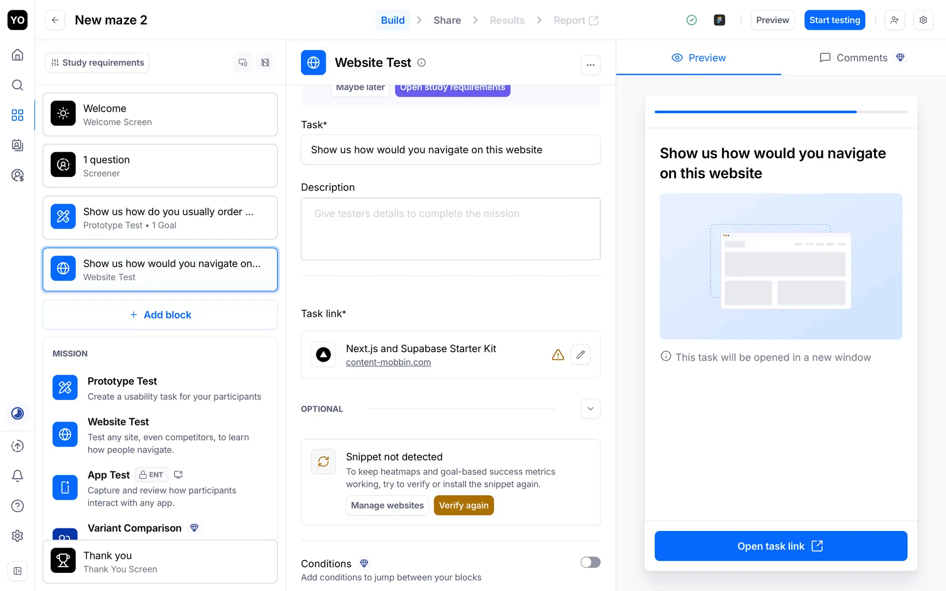This screenshot has width=946, height=591.
Task: Open the search icon in left sidebar
Action: (17, 85)
